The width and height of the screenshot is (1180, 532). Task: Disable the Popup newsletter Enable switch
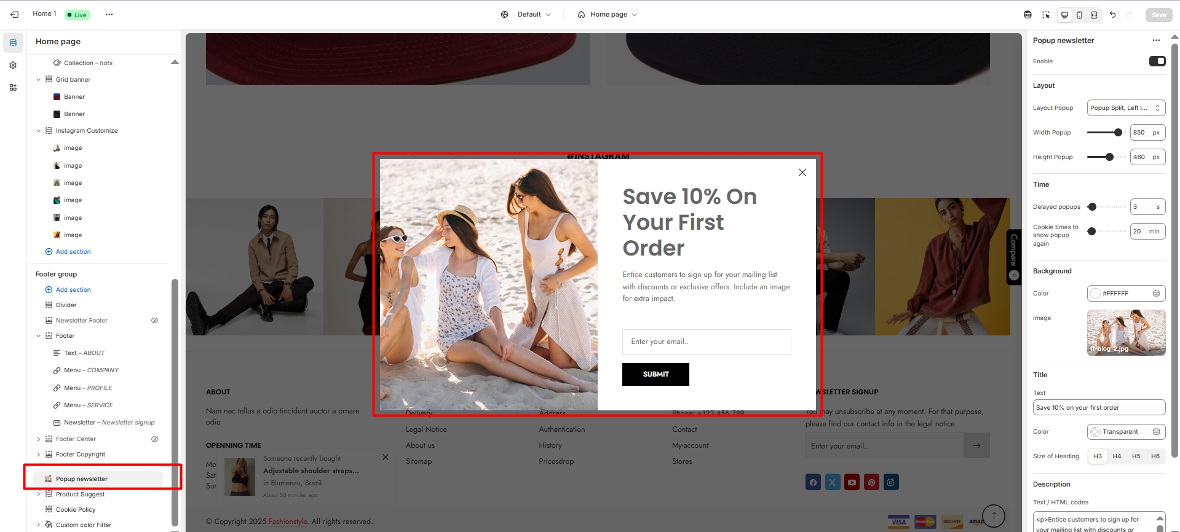pyautogui.click(x=1157, y=61)
